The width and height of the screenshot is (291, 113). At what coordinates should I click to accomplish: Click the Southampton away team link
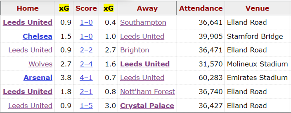coord(143,22)
